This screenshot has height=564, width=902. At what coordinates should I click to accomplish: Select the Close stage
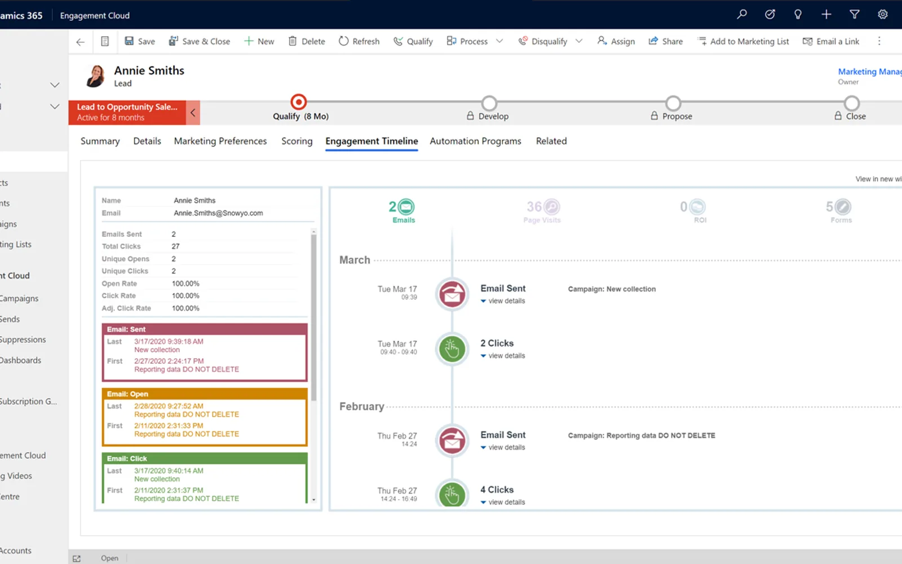[852, 103]
